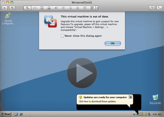Click the large play overlay button

pos(82,73)
